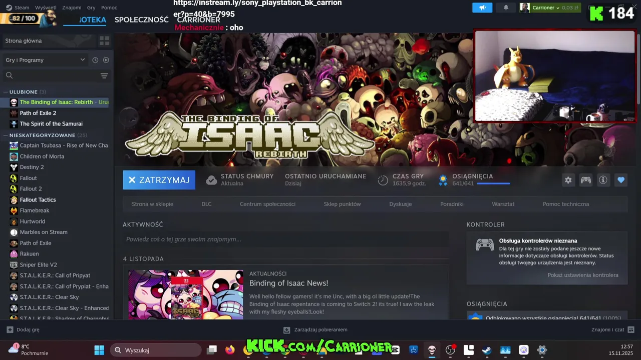Click the Rakuen game icon

click(14, 254)
